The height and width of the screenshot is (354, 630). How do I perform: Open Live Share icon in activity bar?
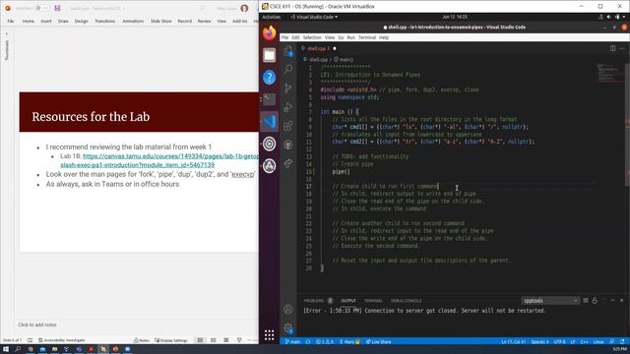point(288,163)
